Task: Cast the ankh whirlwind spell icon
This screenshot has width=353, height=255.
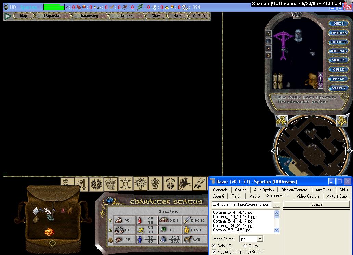Action: pyautogui.click(x=111, y=184)
